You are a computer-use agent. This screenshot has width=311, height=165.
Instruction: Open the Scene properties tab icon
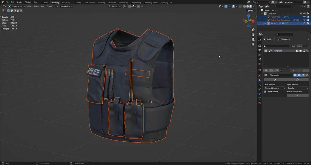point(260,59)
